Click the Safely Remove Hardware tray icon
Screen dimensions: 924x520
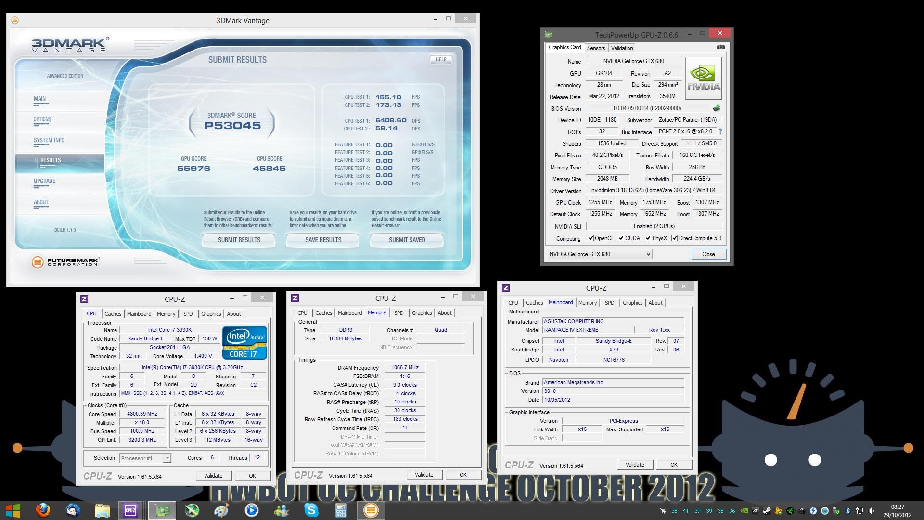point(836,511)
